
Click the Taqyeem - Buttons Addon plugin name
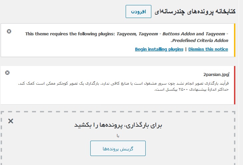pos(167,34)
